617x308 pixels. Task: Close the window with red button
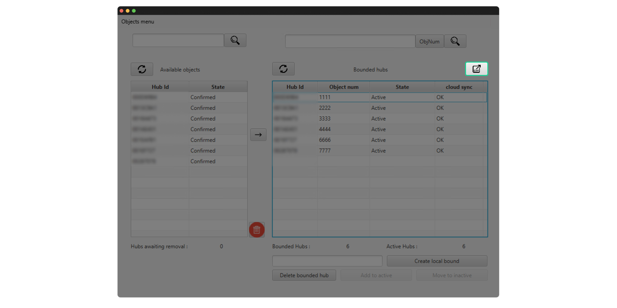[121, 11]
